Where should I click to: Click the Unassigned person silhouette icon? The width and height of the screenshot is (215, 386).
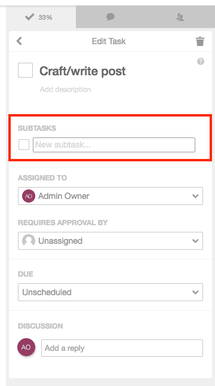[x=29, y=241]
